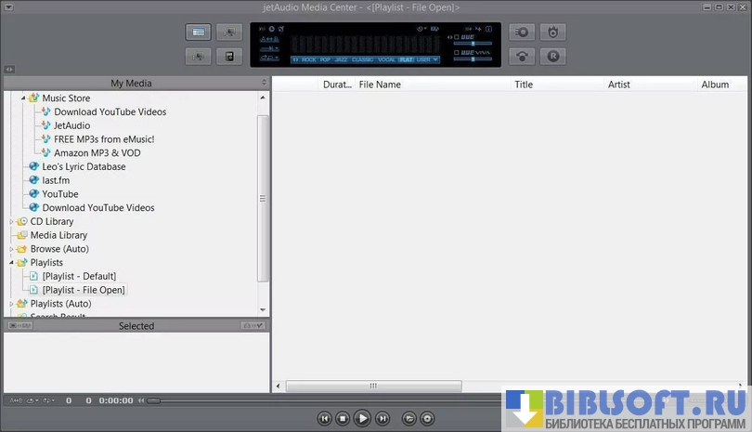Click the open file folder icon
This screenshot has width=752, height=432.
pyautogui.click(x=409, y=419)
